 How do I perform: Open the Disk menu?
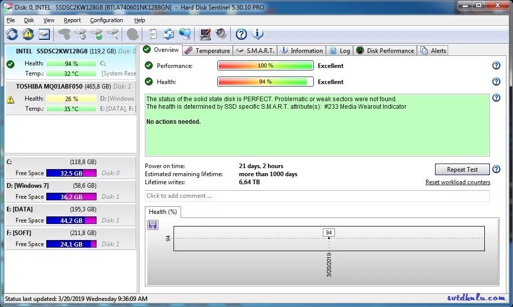click(29, 20)
